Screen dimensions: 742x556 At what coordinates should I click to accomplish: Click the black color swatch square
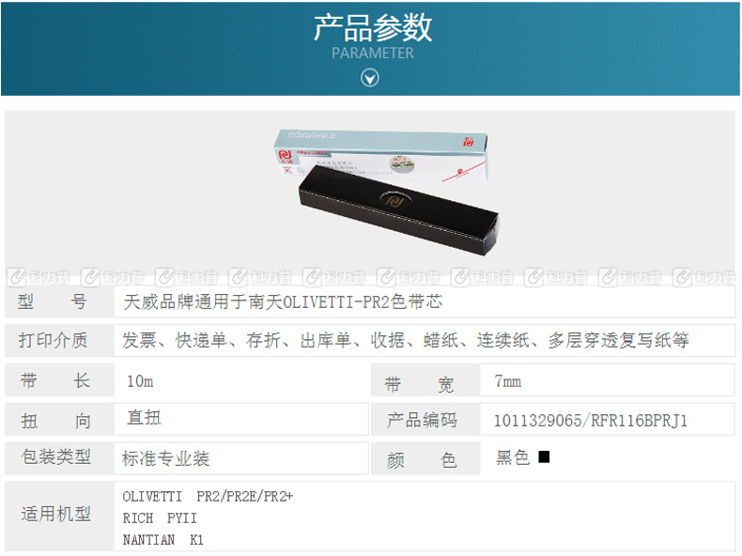click(544, 456)
